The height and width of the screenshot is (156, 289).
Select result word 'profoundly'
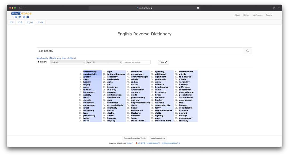[161, 79]
